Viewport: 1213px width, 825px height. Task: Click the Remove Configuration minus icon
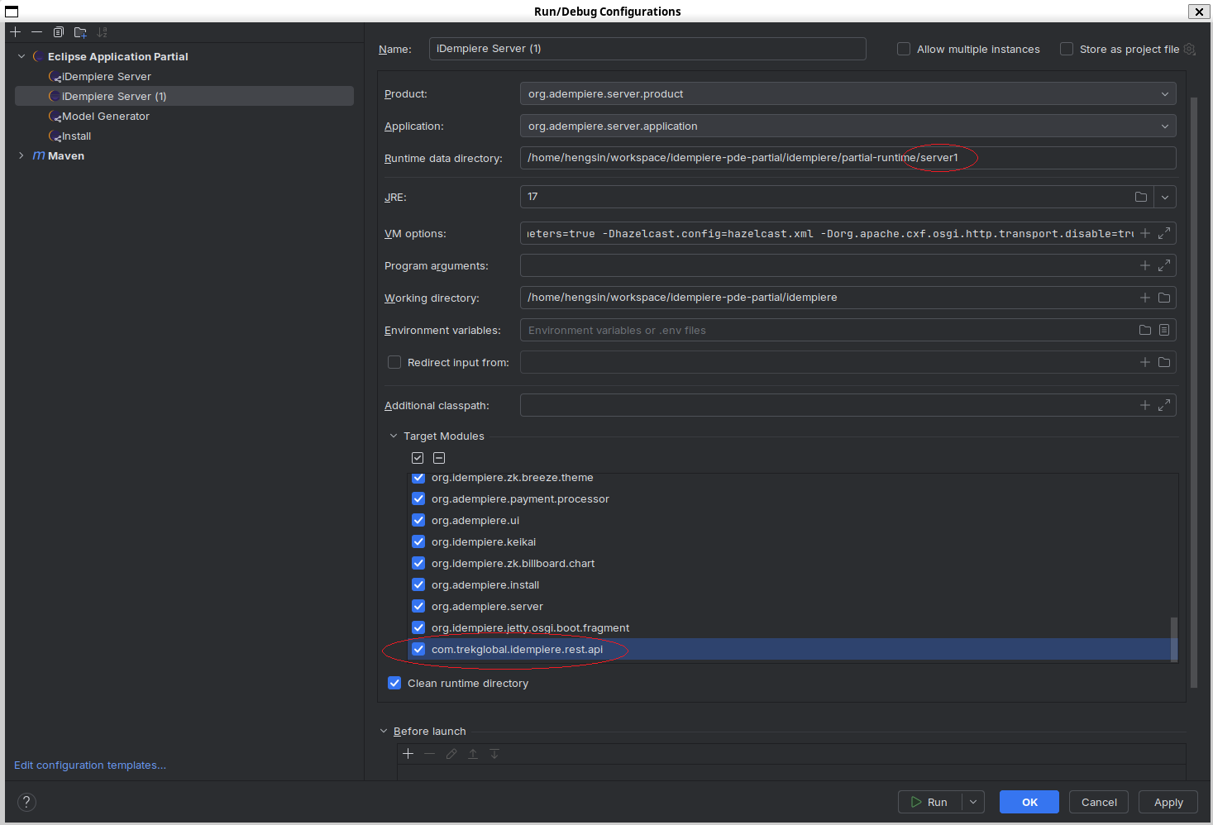pos(36,32)
